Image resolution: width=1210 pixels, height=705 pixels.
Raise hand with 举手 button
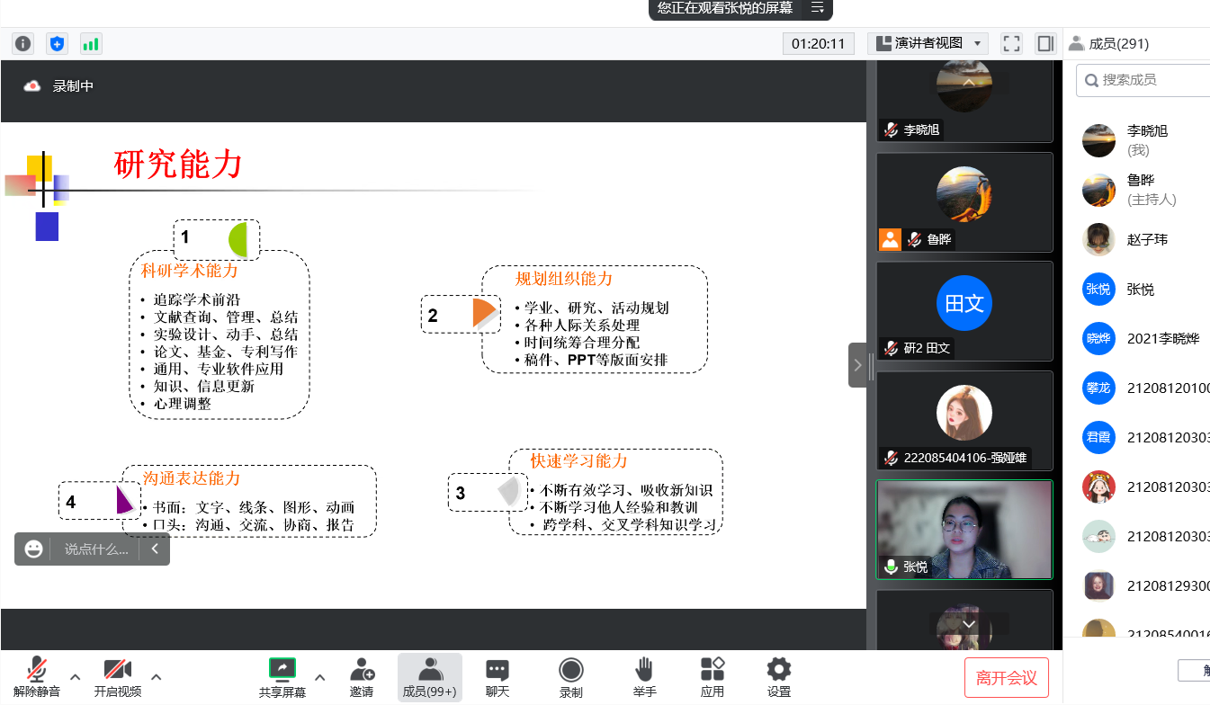pyautogui.click(x=644, y=677)
